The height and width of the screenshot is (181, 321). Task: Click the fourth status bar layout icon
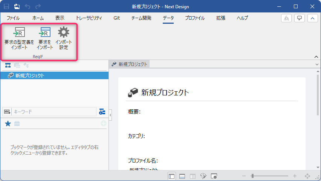point(203,176)
